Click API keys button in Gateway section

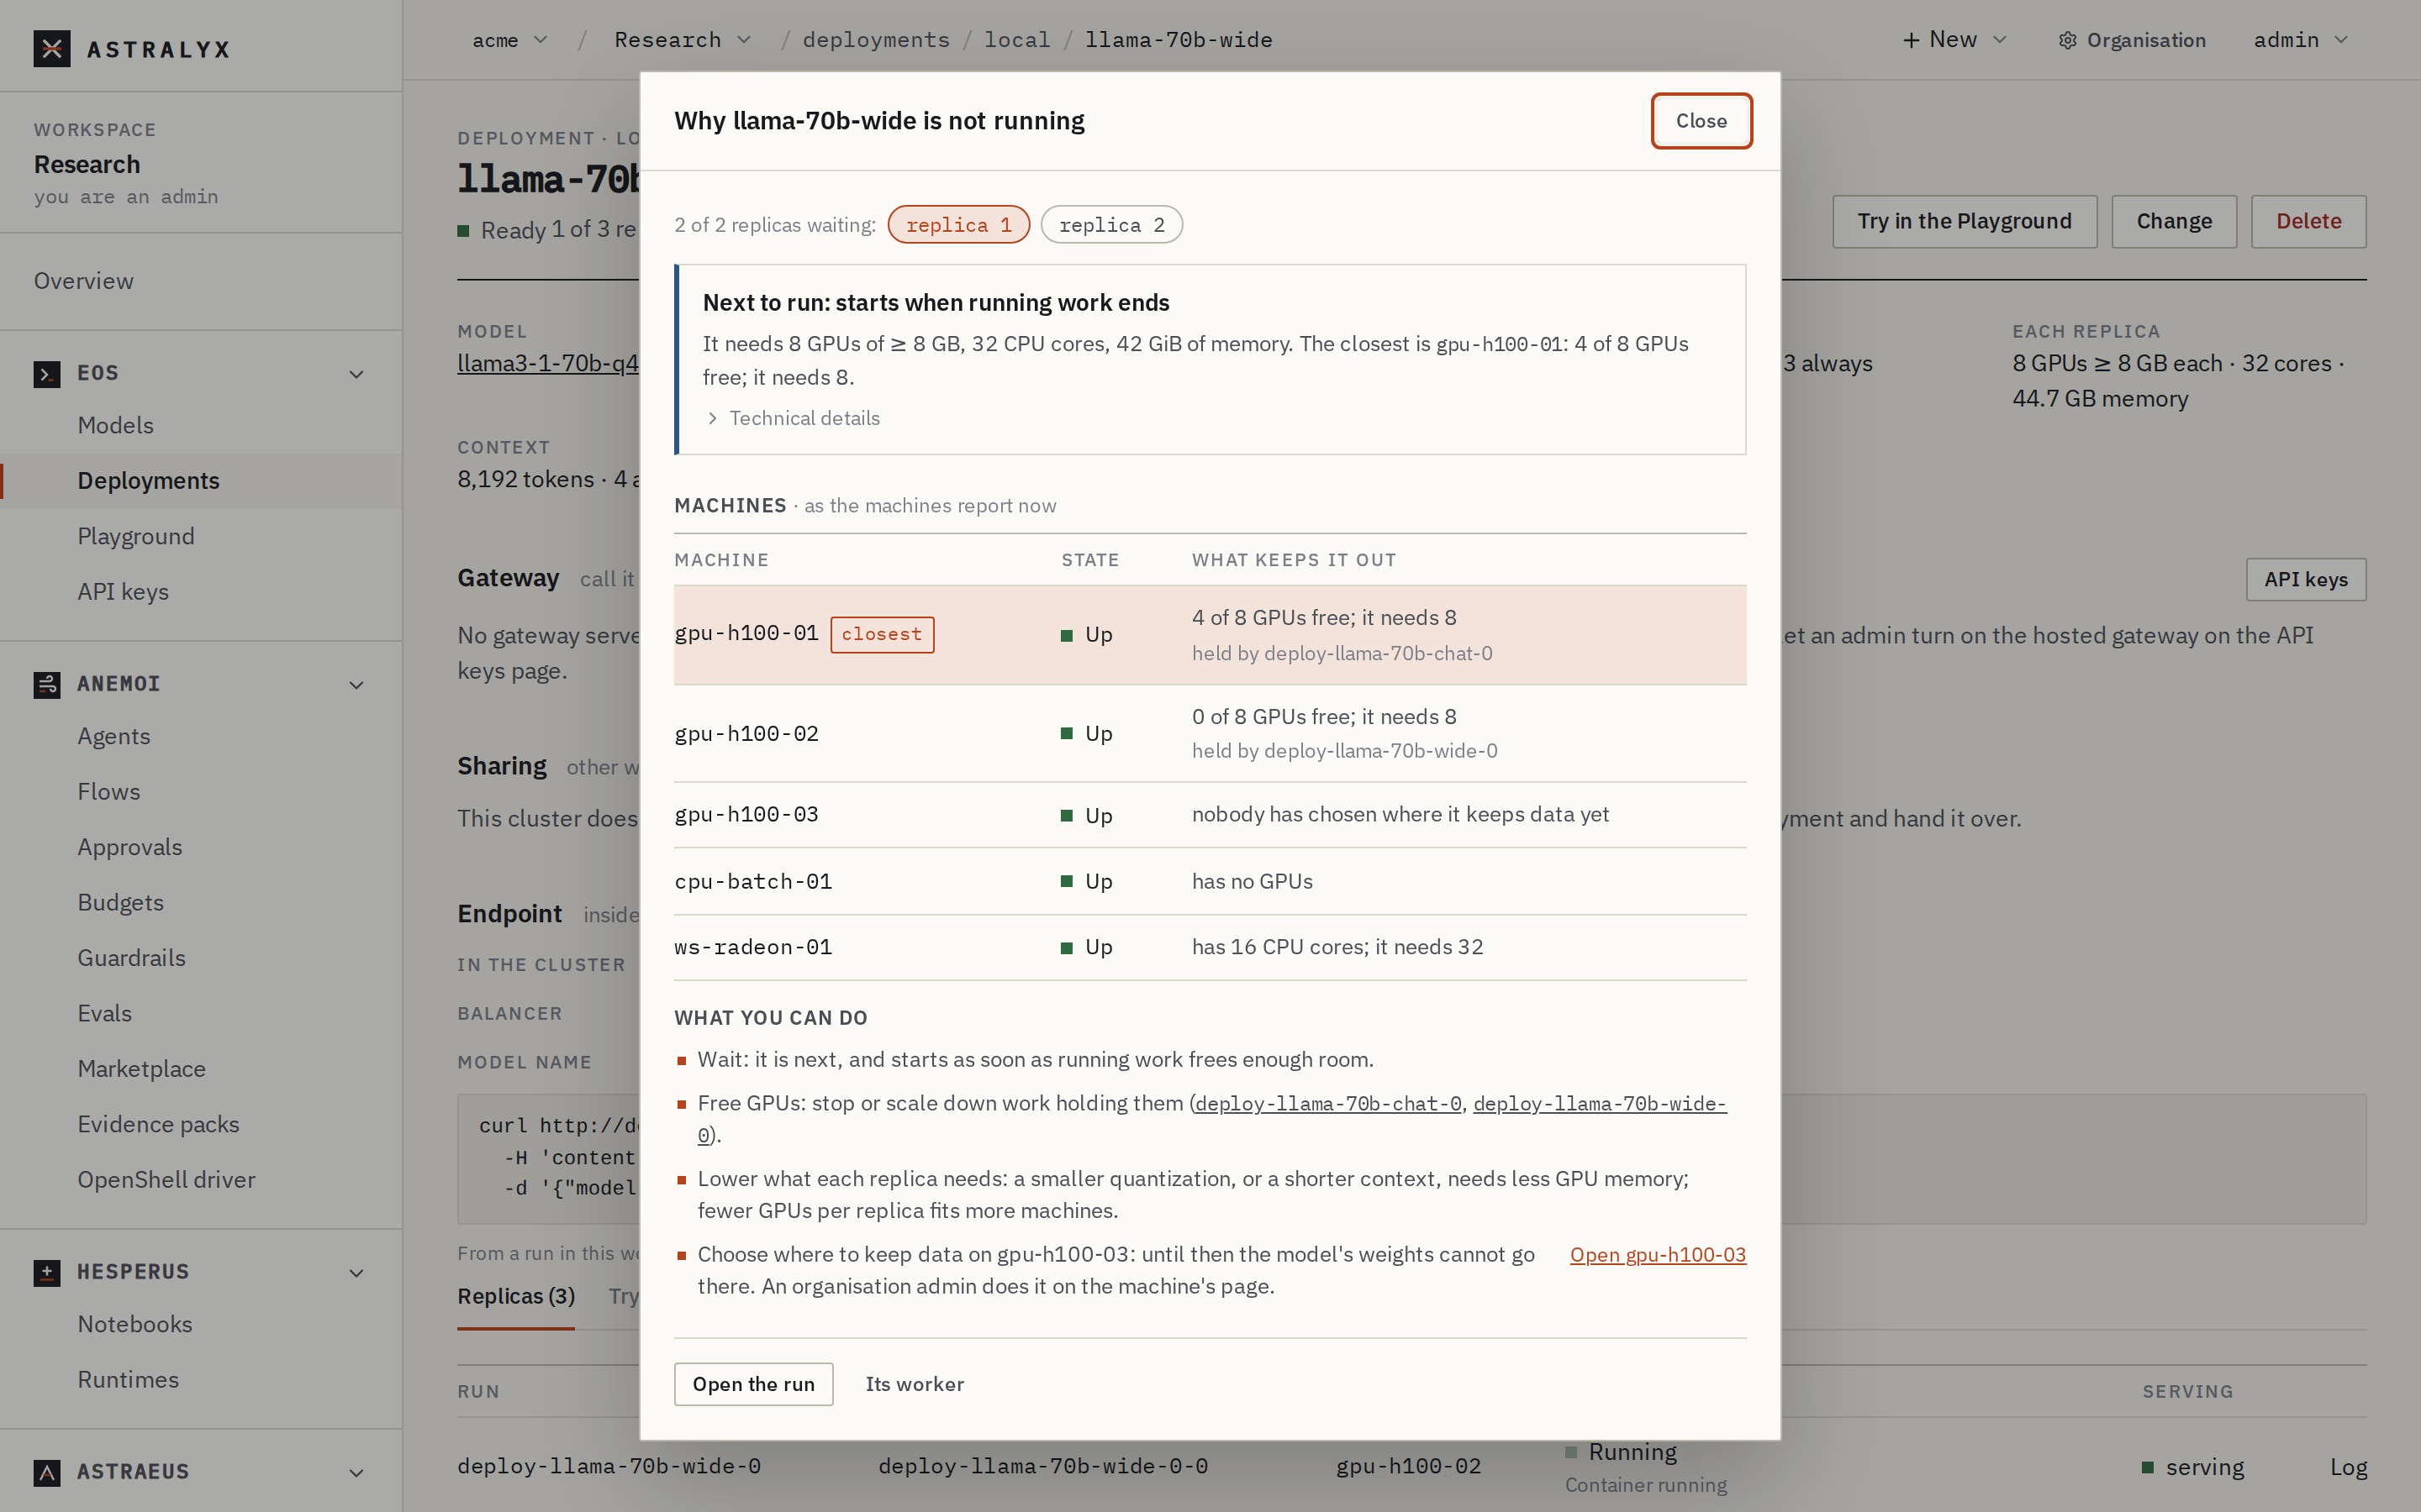(x=2306, y=580)
